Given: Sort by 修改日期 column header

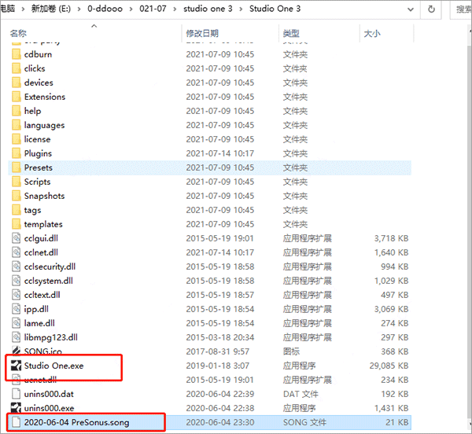Looking at the screenshot, I should tap(204, 34).
